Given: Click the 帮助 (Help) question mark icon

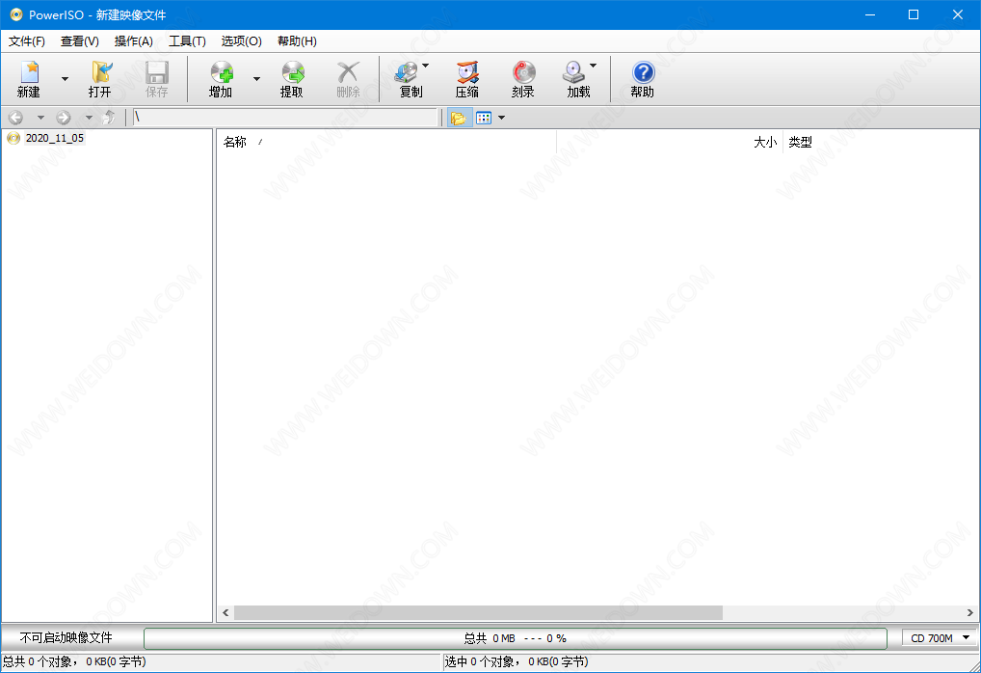Looking at the screenshot, I should pos(643,72).
